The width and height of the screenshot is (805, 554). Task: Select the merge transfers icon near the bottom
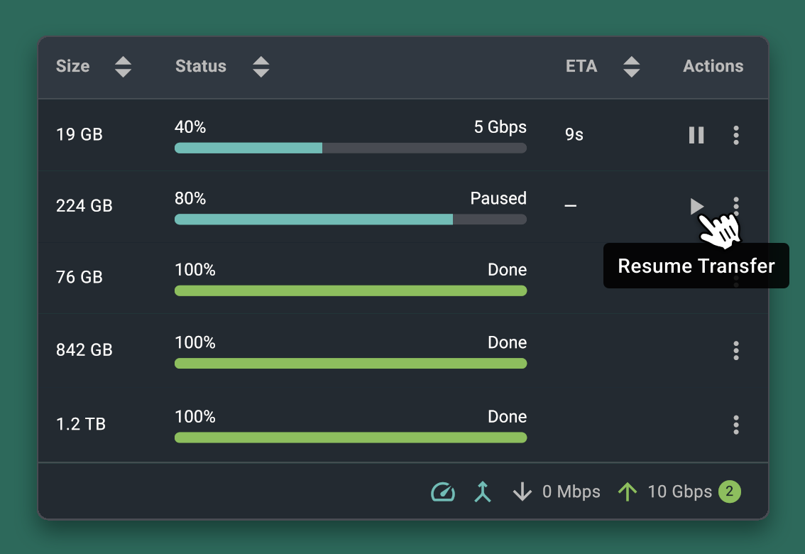tap(482, 491)
